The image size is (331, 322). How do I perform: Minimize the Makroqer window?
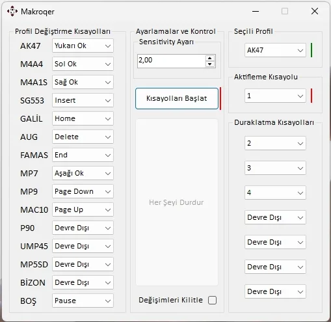[256, 11]
